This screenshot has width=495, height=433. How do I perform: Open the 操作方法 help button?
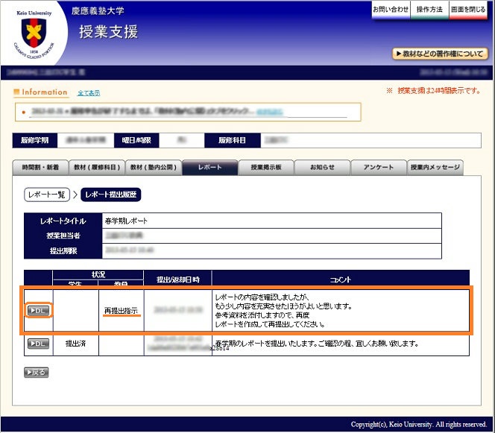[429, 10]
